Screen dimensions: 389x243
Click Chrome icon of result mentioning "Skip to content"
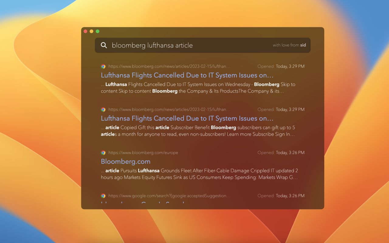[x=103, y=66]
